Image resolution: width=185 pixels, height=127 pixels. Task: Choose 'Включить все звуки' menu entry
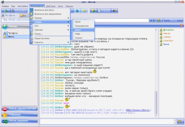[x=50, y=10]
